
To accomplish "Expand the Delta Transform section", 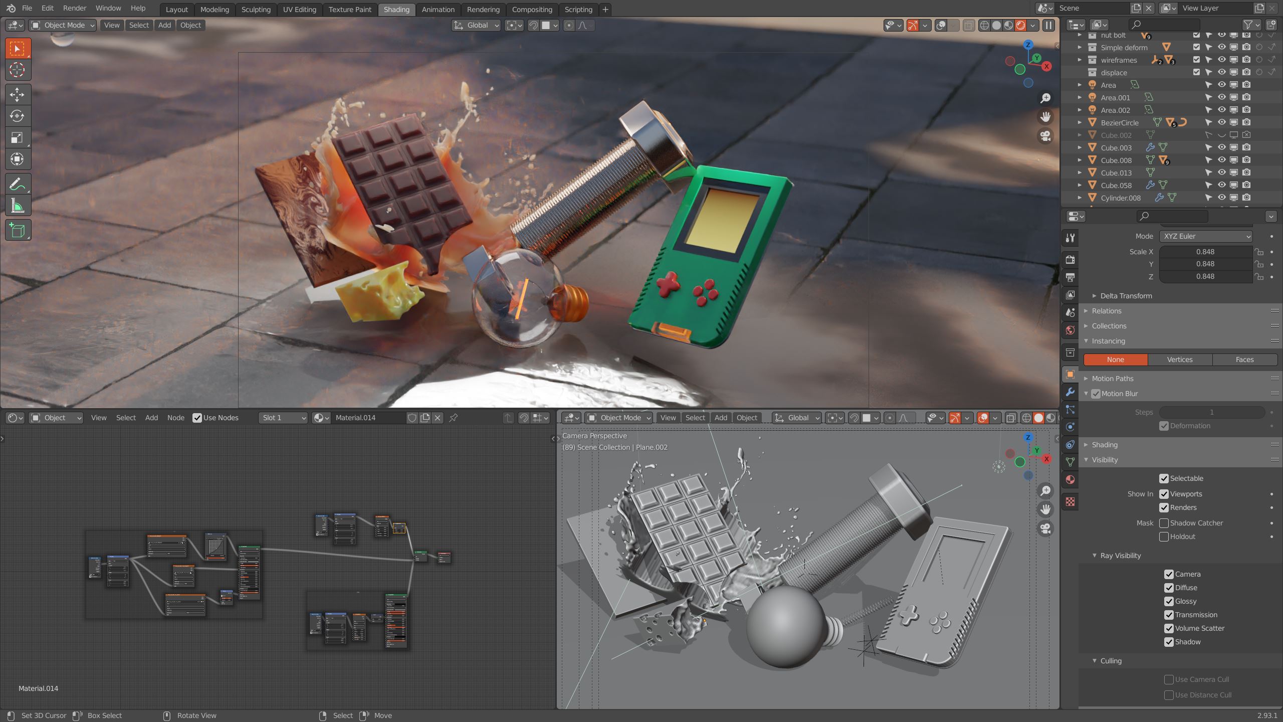I will click(x=1126, y=296).
